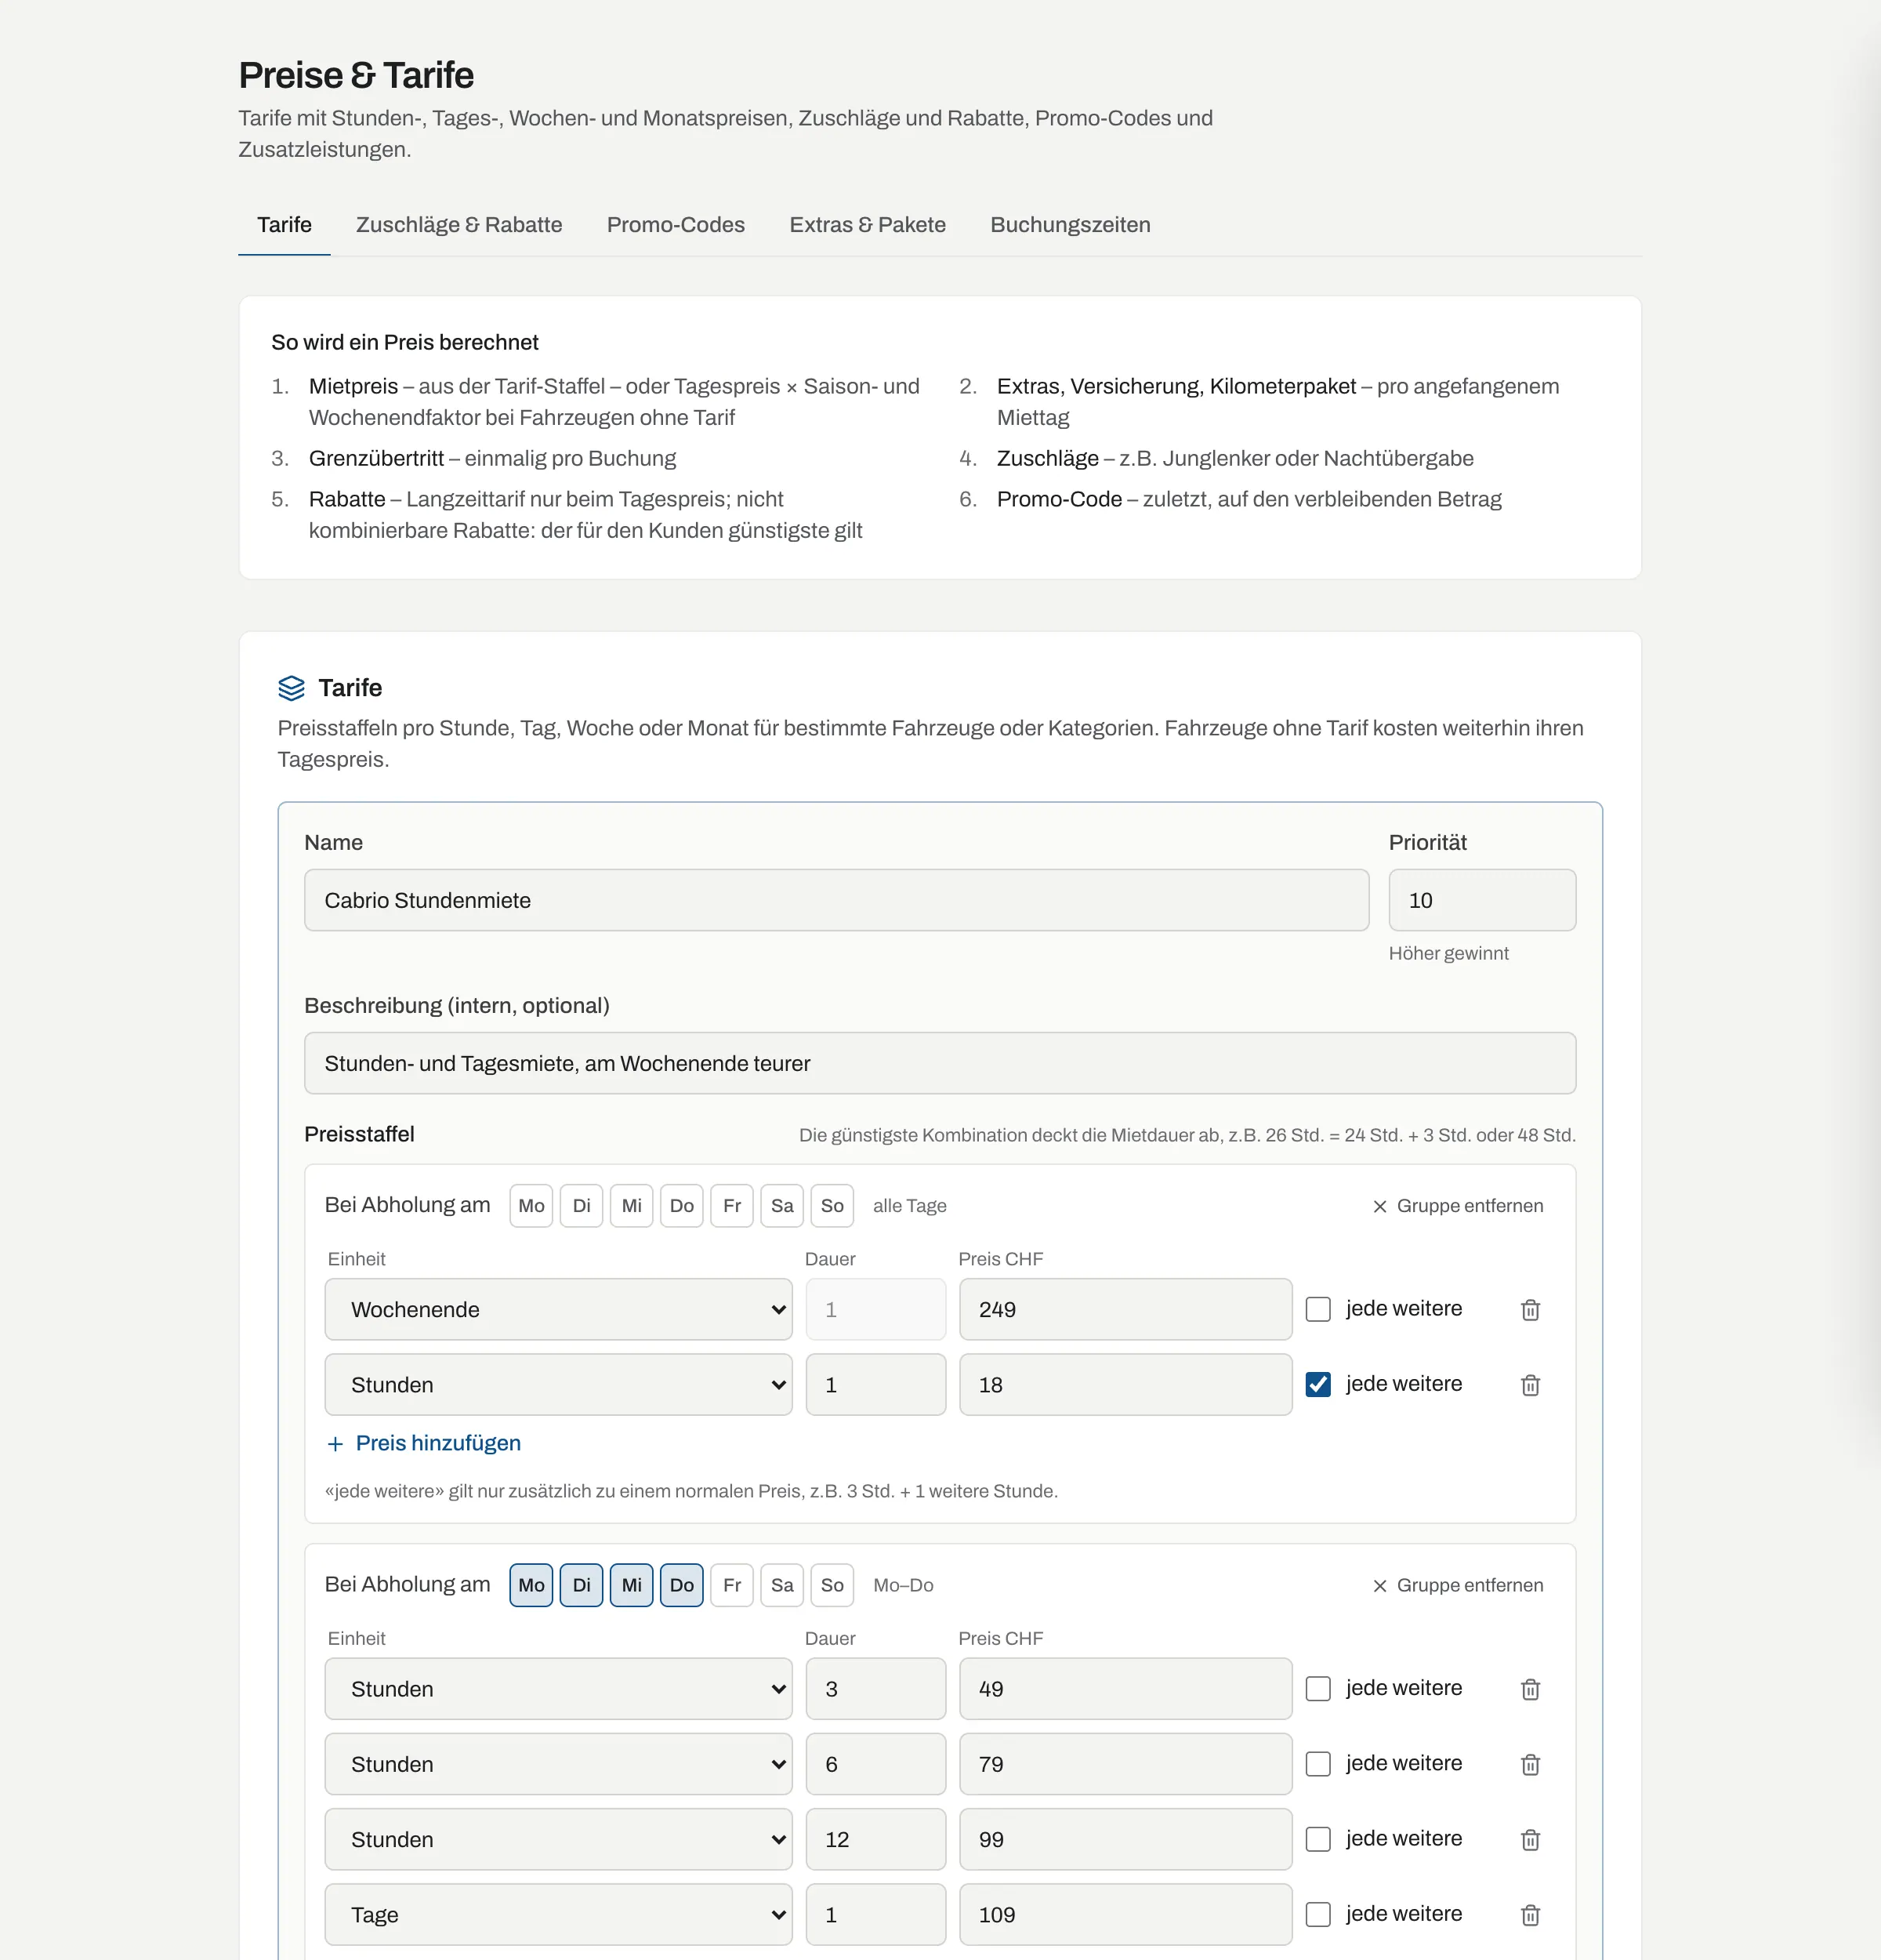
Task: Delete the 3 Stunden 49 price row
Action: (1530, 1689)
